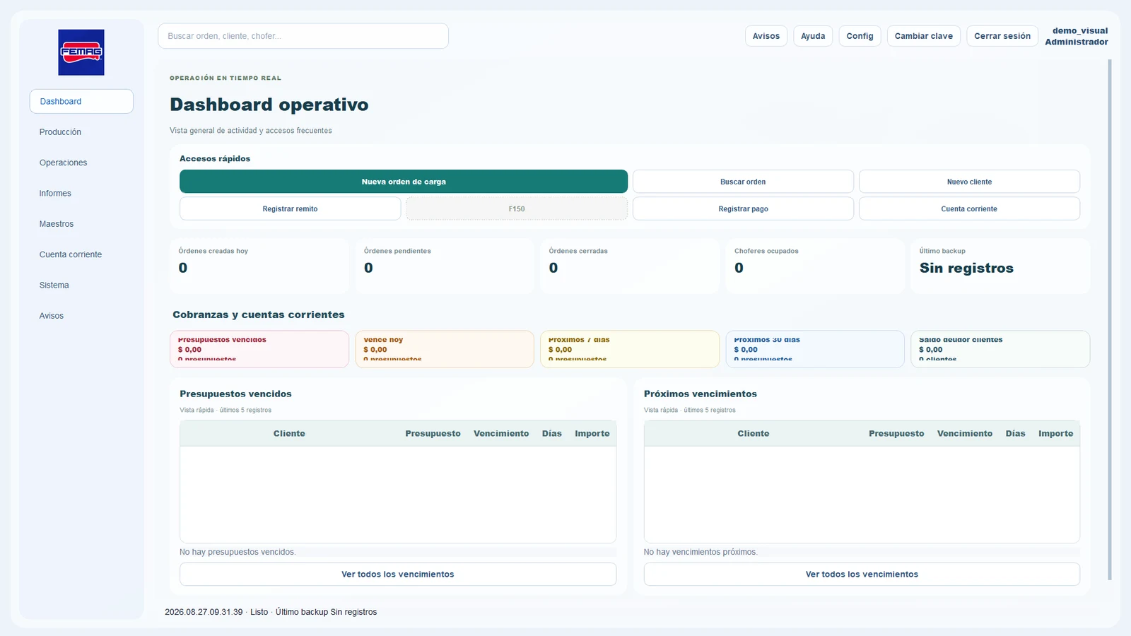Open the Saldo deudor clientes card
This screenshot has height=636, width=1131.
point(1000,349)
